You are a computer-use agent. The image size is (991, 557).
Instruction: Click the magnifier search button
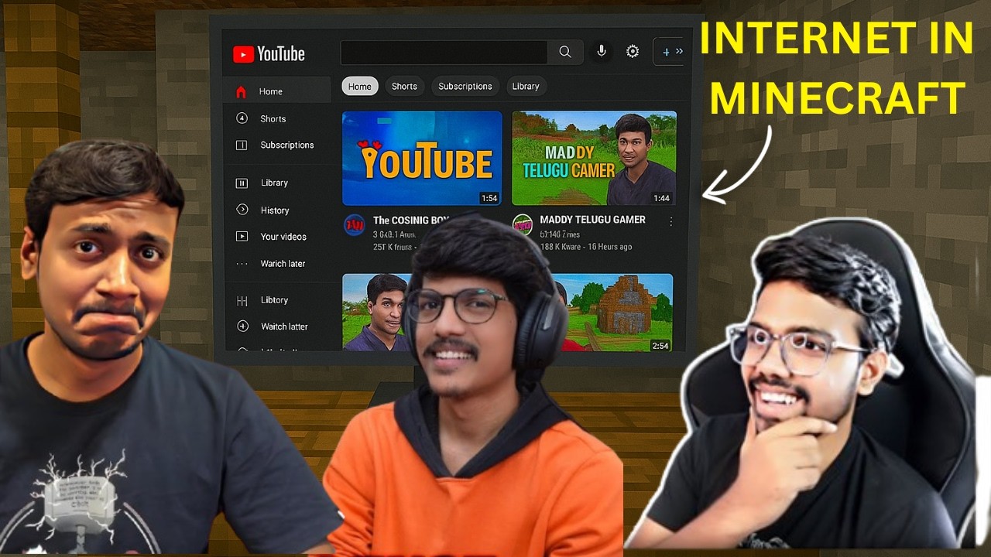point(565,52)
